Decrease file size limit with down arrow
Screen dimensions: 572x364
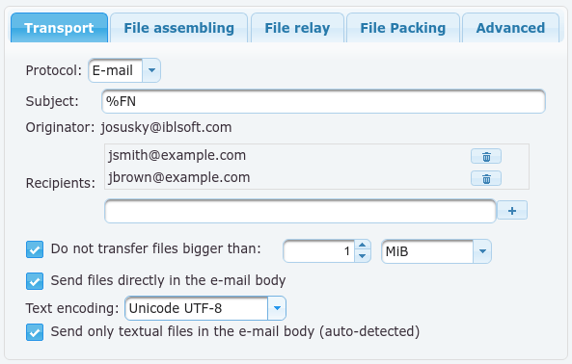[x=363, y=256]
